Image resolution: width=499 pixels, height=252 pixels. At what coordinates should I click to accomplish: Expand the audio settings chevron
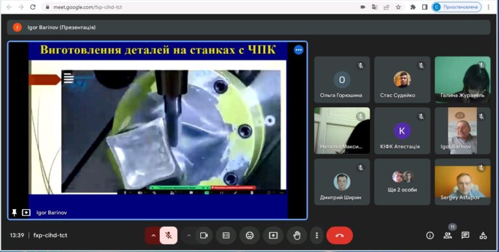tap(153, 236)
